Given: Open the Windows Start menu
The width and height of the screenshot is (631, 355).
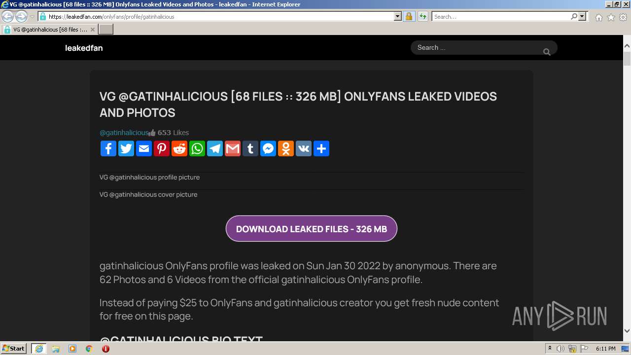Looking at the screenshot, I should [14, 349].
